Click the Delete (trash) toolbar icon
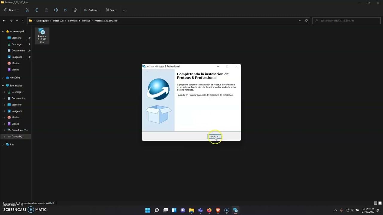 (75, 10)
